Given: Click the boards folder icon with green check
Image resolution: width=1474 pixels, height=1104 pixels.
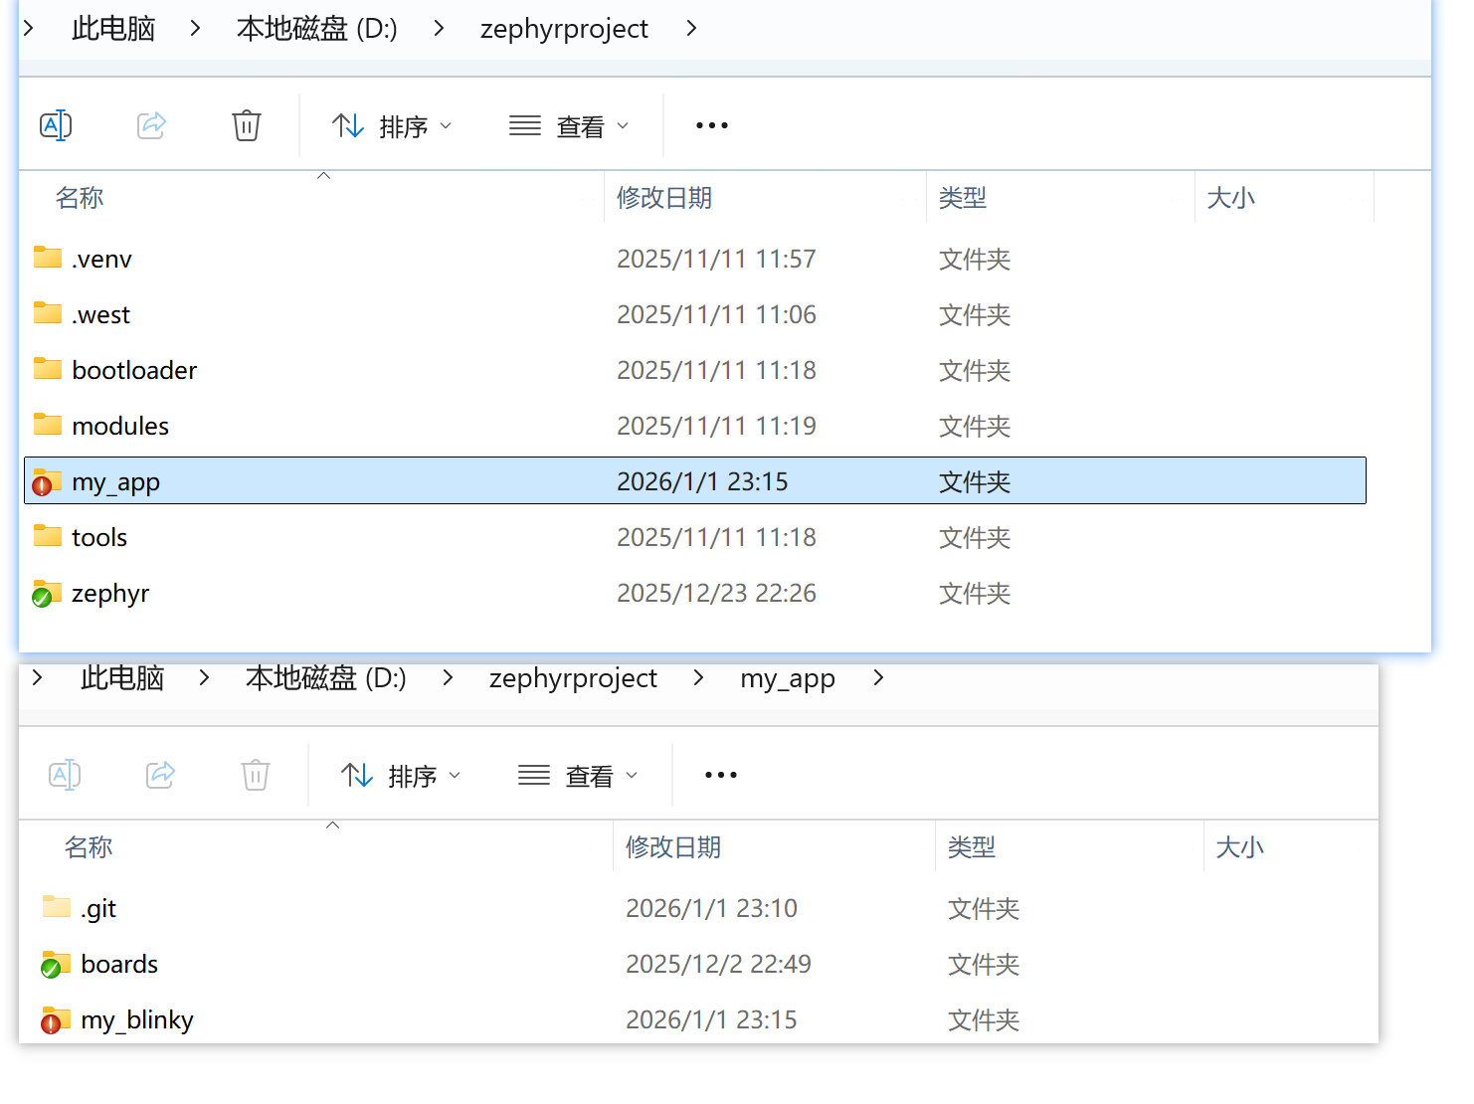Looking at the screenshot, I should tap(55, 965).
